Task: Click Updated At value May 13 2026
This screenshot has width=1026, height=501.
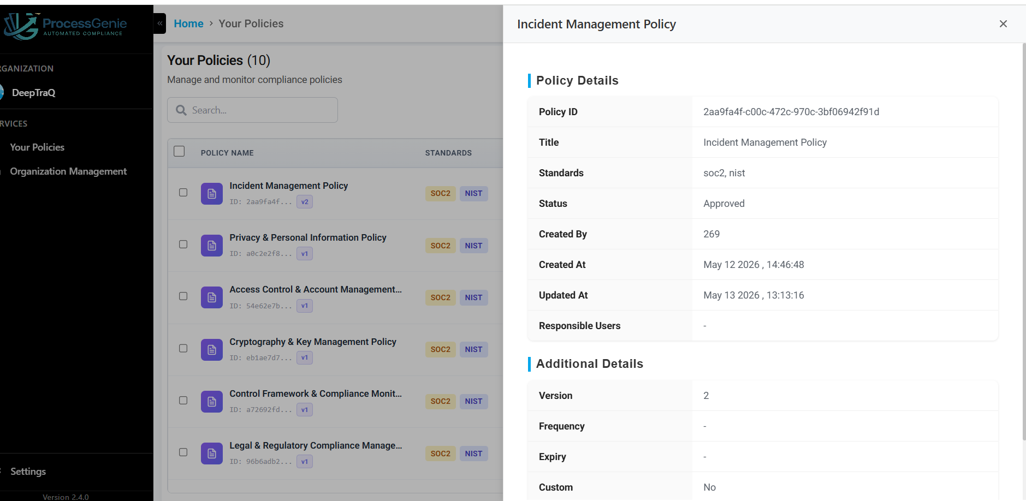Action: pyautogui.click(x=754, y=295)
